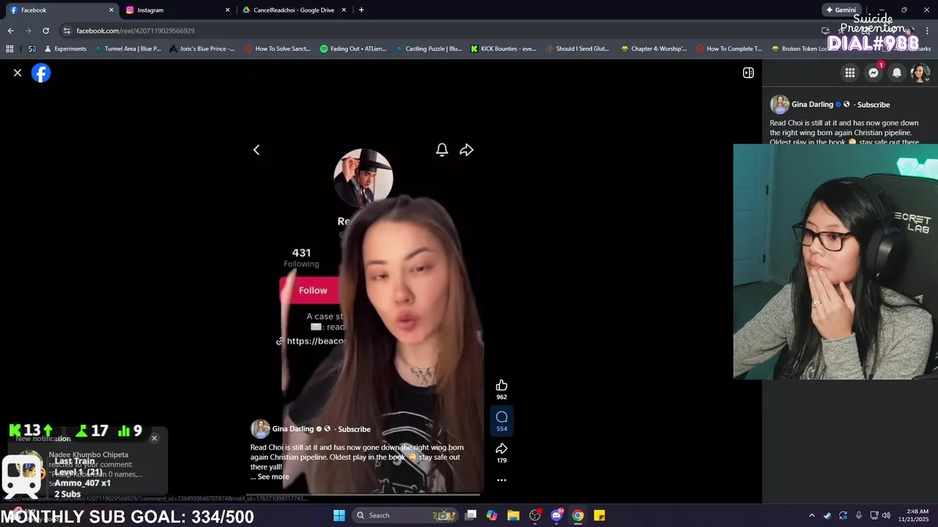Open Fading Out ATLien bookmark

pos(353,49)
